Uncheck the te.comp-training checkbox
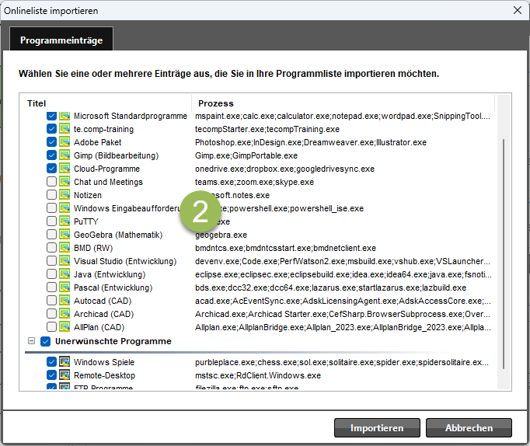 51,129
